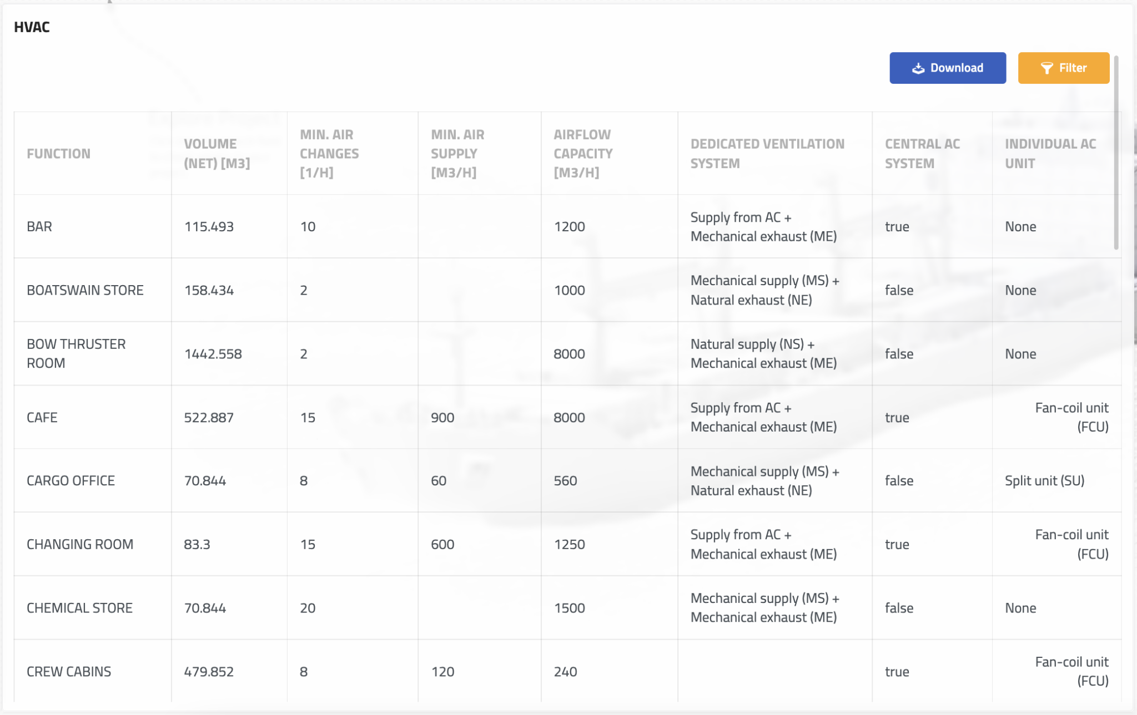Select the CARGO OFFICE row
This screenshot has height=715, width=1137.
point(71,480)
